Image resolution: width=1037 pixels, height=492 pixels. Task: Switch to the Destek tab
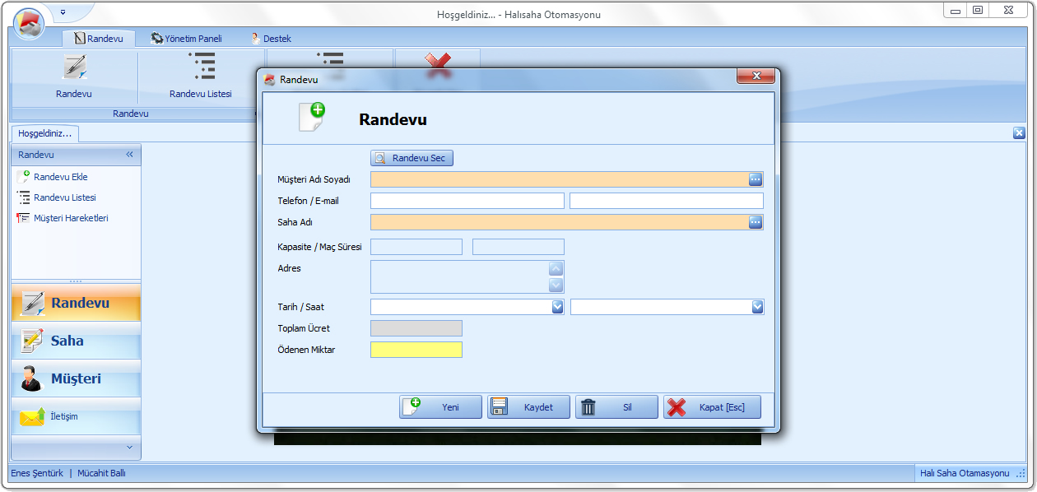click(x=271, y=39)
